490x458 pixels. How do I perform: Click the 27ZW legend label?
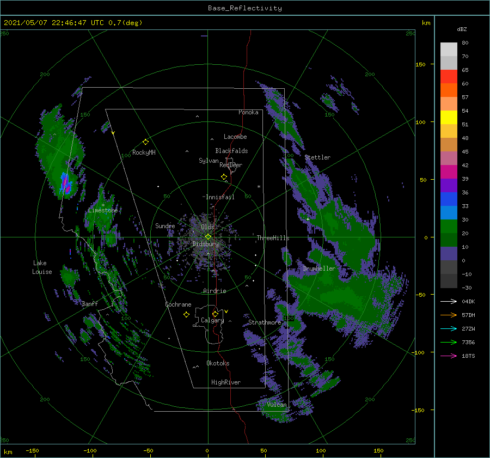(x=468, y=328)
